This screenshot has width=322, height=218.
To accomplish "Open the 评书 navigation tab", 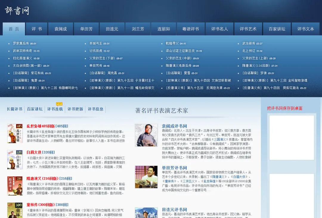I will (37, 29).
